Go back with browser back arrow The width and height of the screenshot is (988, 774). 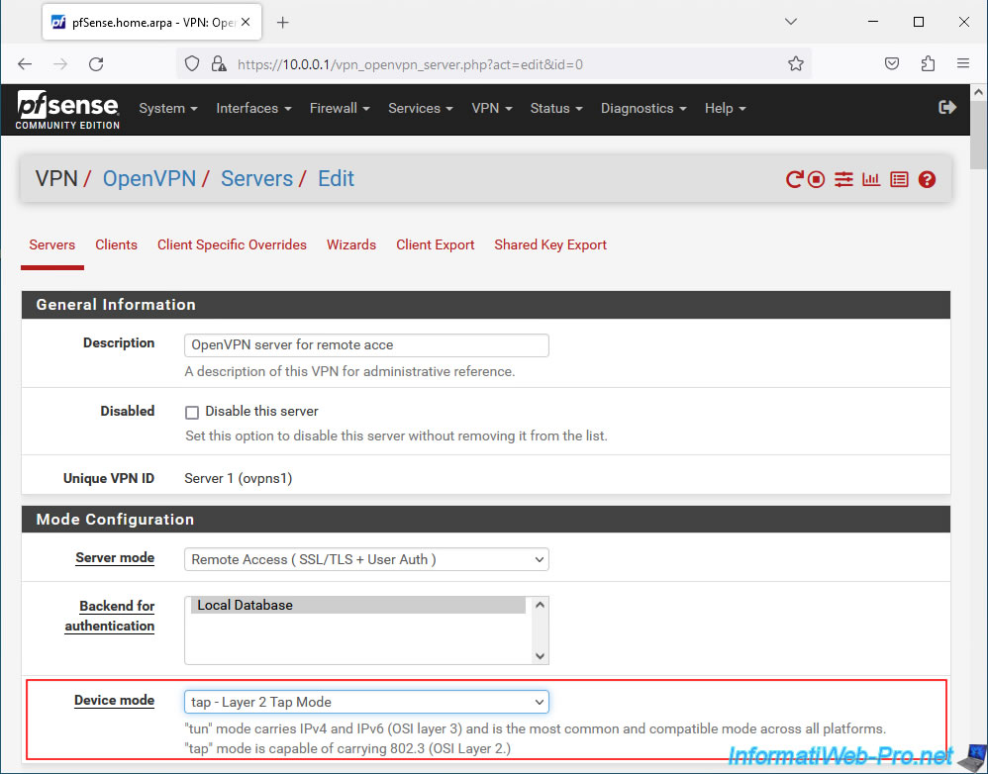pos(25,64)
